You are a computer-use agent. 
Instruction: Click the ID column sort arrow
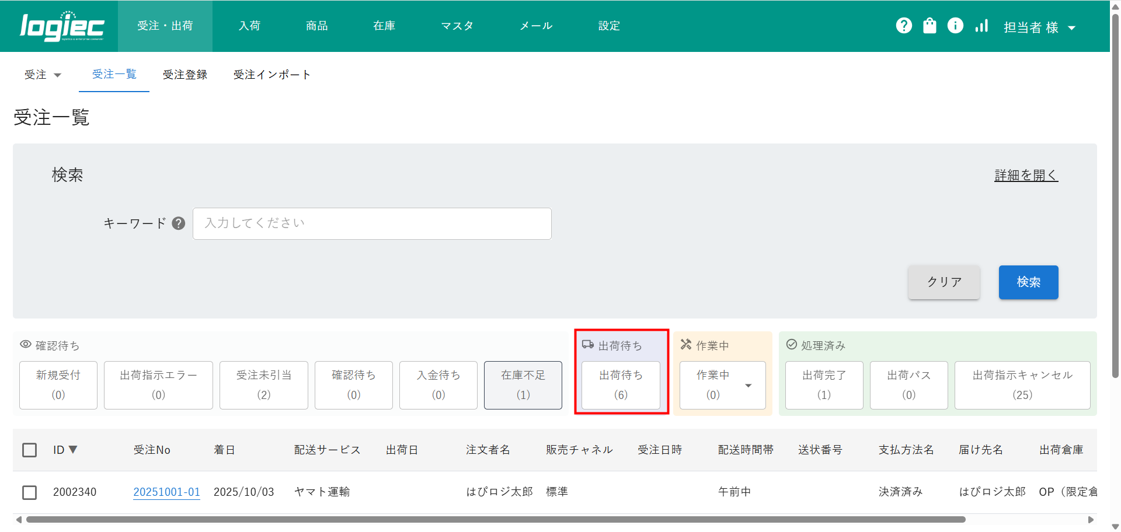click(x=73, y=450)
